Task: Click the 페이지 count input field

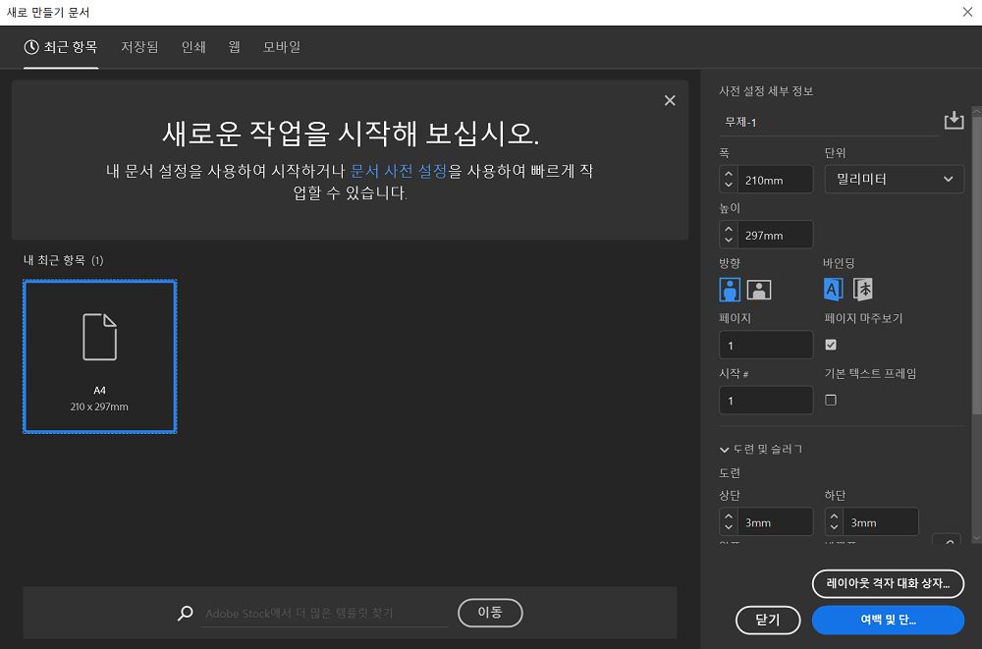Action: [x=766, y=346]
